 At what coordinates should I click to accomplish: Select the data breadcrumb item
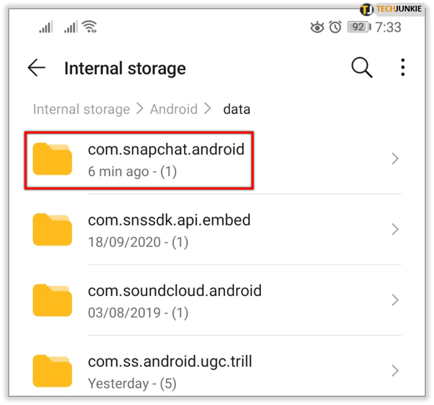point(237,109)
